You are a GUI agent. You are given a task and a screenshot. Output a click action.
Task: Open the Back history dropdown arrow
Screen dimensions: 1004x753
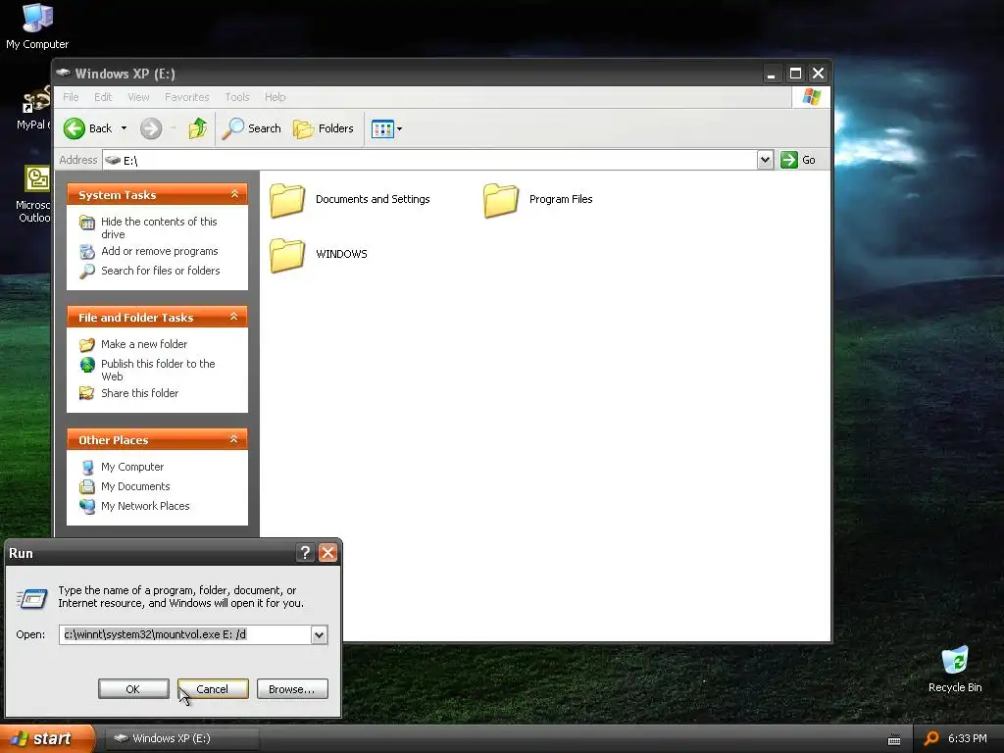pyautogui.click(x=125, y=128)
